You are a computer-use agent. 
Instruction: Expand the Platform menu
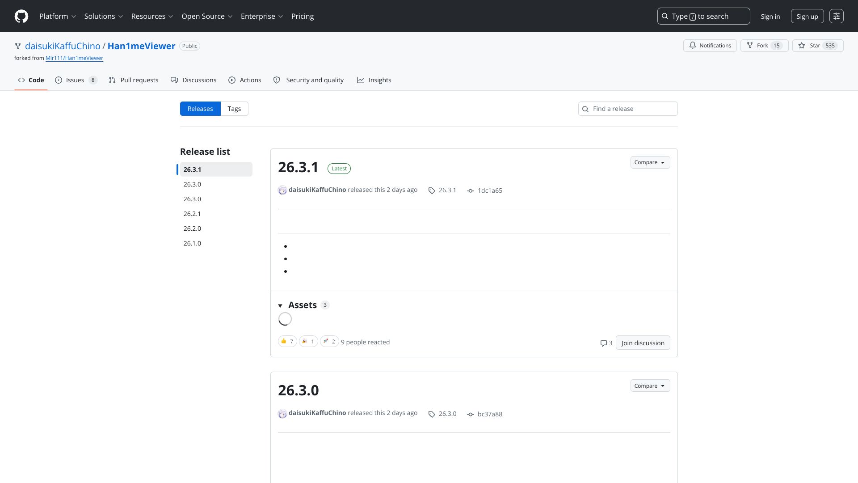coord(58,16)
